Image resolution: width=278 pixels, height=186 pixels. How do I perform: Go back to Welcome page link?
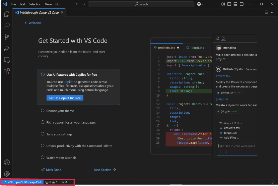(35, 23)
